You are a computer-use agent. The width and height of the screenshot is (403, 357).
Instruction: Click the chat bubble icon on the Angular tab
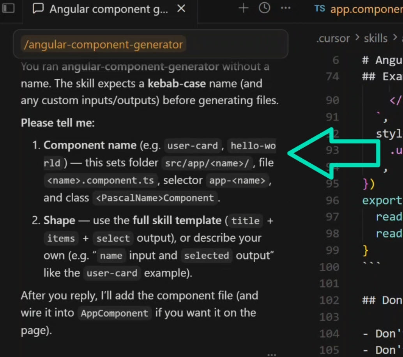click(x=37, y=9)
